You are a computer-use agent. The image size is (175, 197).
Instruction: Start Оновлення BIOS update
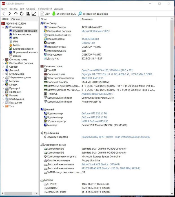64,14
